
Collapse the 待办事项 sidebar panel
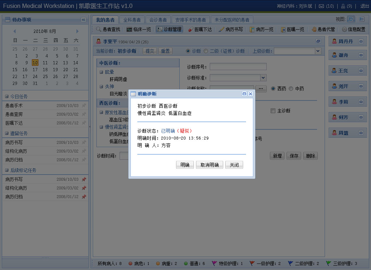click(83, 20)
